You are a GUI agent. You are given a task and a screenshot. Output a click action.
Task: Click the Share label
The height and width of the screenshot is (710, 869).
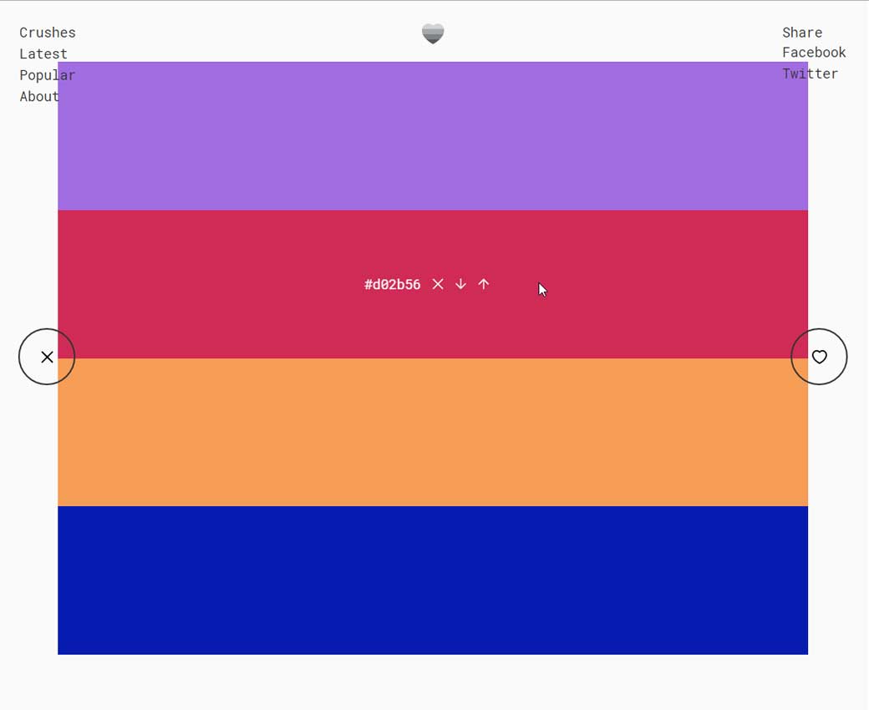(x=802, y=33)
